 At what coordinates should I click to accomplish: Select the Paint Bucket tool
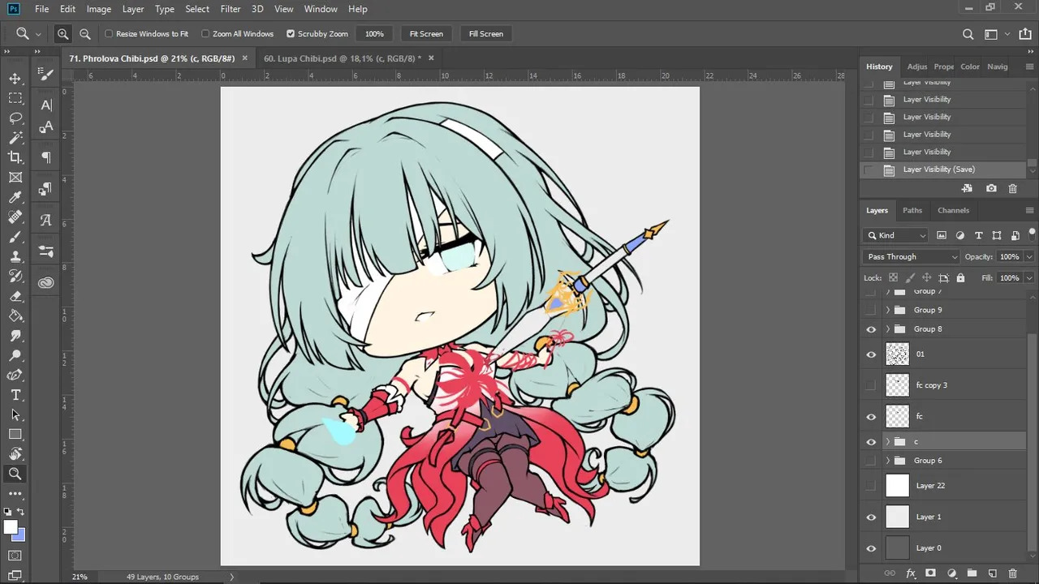coord(15,316)
